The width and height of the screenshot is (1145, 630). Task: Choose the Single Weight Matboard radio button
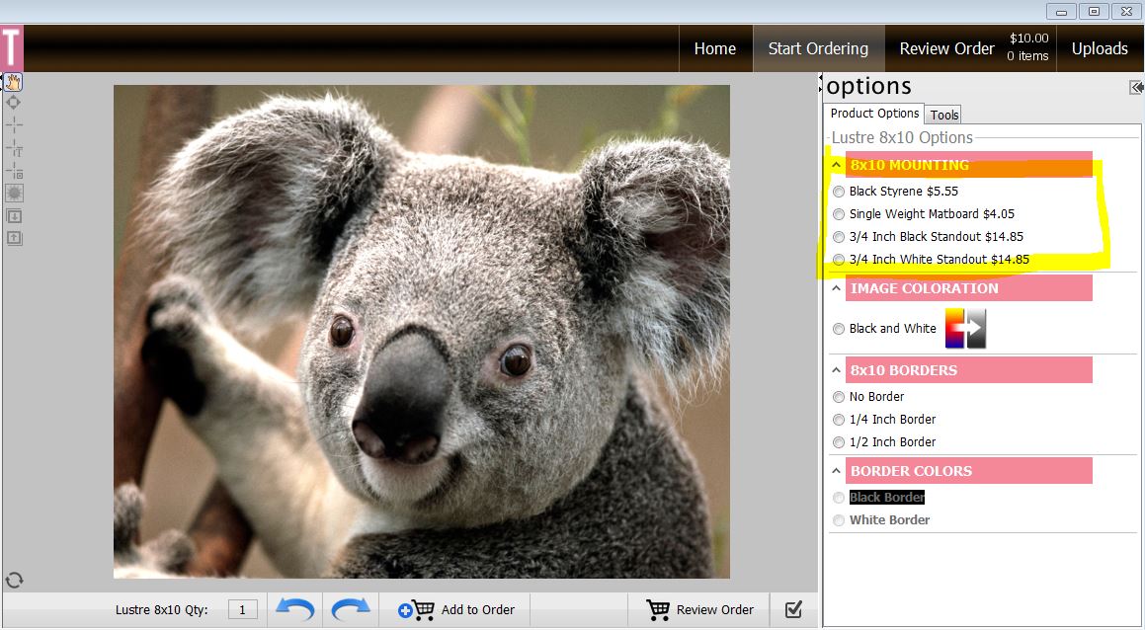(x=839, y=214)
